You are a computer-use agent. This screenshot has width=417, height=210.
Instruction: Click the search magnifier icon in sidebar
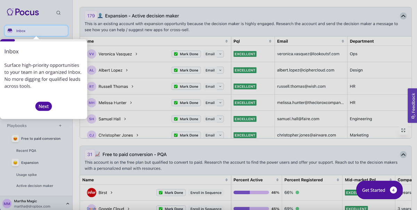(x=58, y=13)
